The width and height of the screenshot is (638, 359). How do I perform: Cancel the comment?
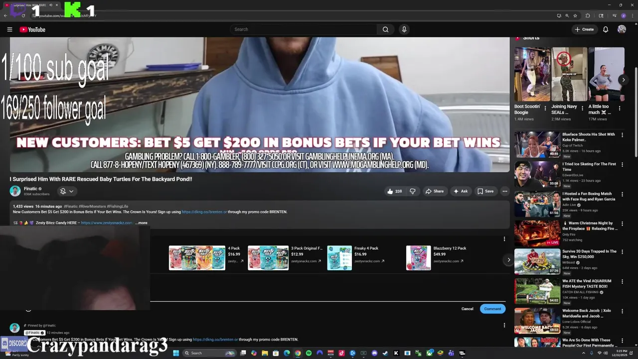pyautogui.click(x=467, y=309)
